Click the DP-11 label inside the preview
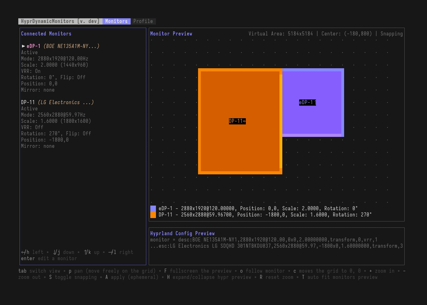Screen dimensions: 427x305 click(x=237, y=121)
